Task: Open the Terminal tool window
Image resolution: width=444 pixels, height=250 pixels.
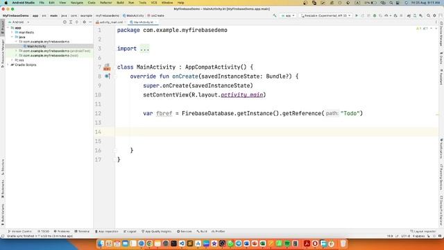Action: pos(82,231)
